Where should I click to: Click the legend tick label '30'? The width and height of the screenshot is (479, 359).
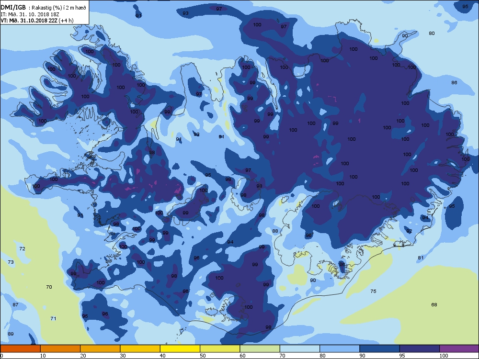tap(123, 356)
